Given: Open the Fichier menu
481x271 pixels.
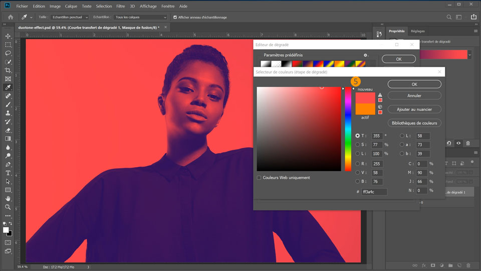Looking at the screenshot, I should tap(22, 6).
